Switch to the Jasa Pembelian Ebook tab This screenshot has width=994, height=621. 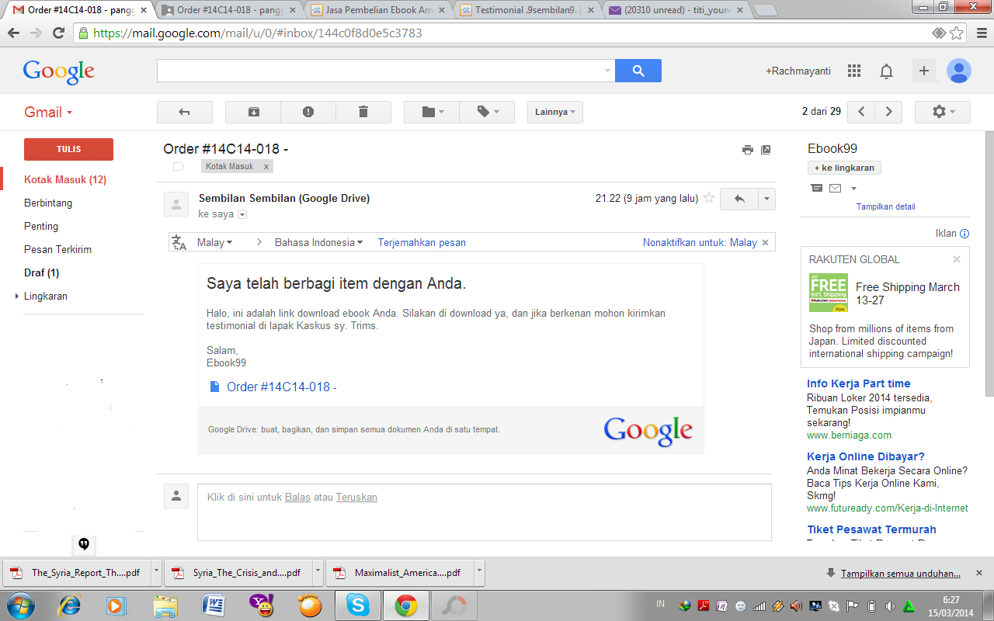[377, 10]
